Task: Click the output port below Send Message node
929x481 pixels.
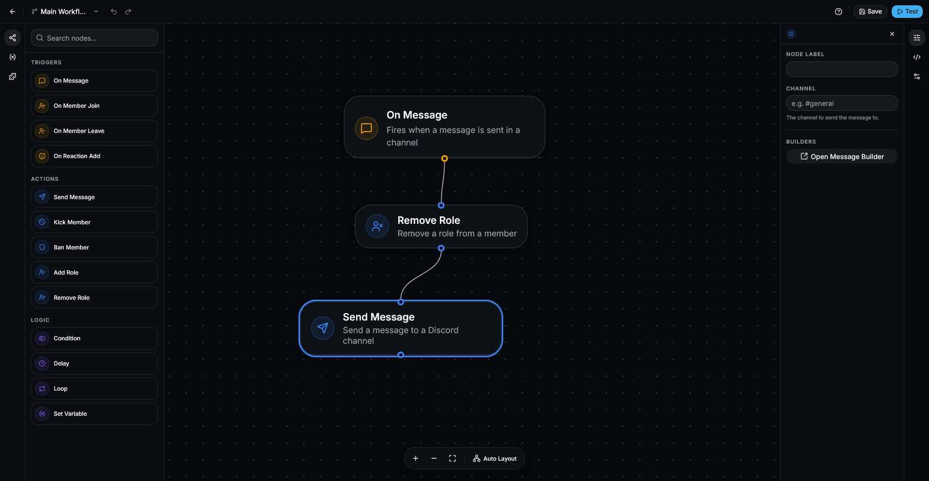Action: pyautogui.click(x=401, y=355)
